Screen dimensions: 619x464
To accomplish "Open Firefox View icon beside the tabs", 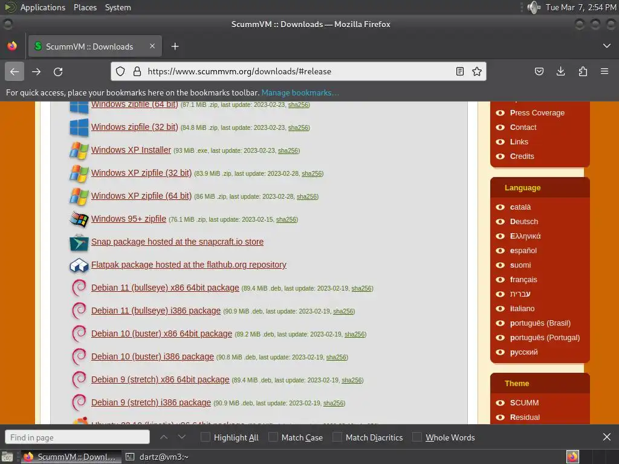I will 12,46.
